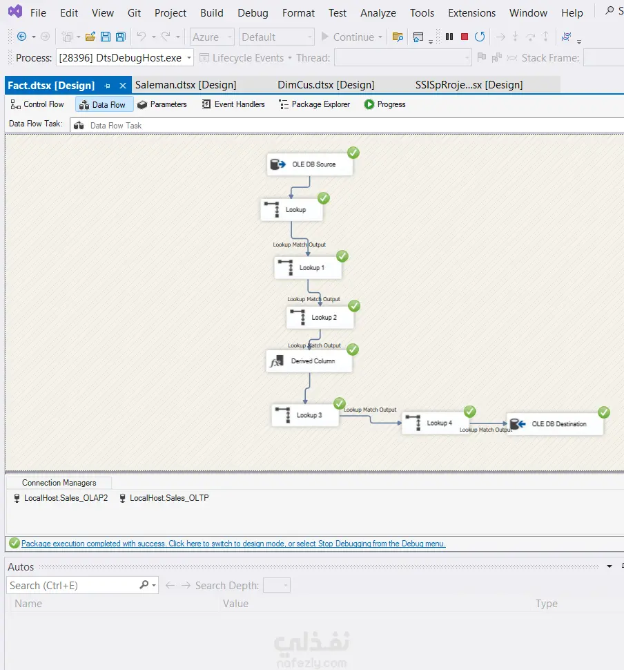Click the Stack Frame input box
The width and height of the screenshot is (624, 670).
[x=604, y=58]
